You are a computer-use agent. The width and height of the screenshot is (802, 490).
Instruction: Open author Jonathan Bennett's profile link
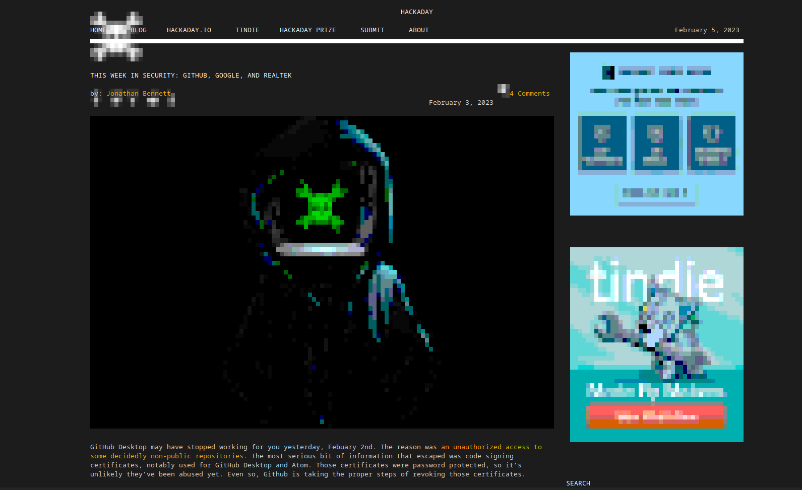coord(139,94)
